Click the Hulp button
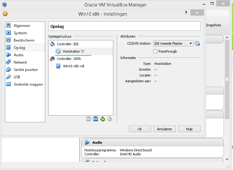Image resolution: width=233 pixels, height=170 pixels. tap(189, 129)
